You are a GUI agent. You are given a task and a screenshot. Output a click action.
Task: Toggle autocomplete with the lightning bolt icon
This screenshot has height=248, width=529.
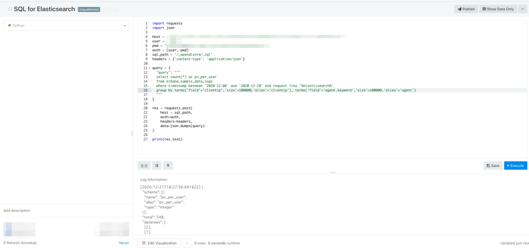[x=168, y=165]
